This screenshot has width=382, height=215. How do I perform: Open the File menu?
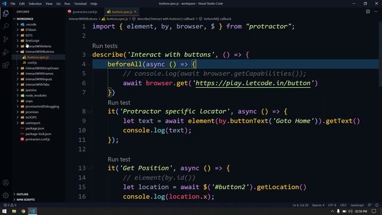point(13,4)
